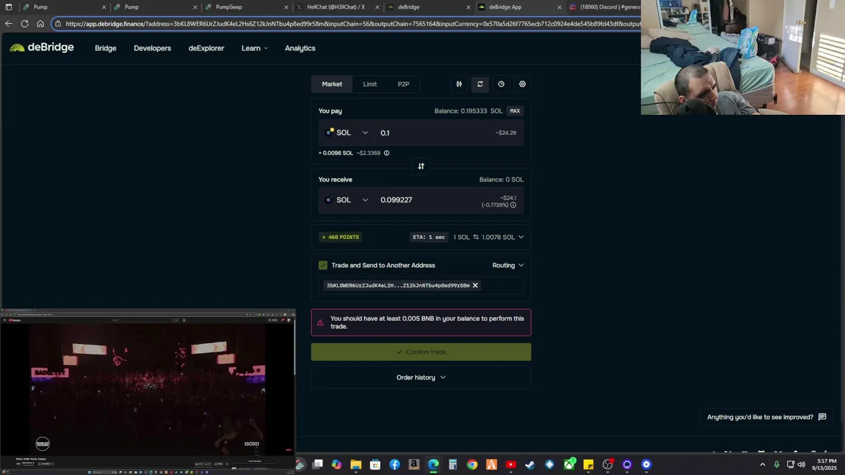Switch to the Market tab

coord(332,84)
